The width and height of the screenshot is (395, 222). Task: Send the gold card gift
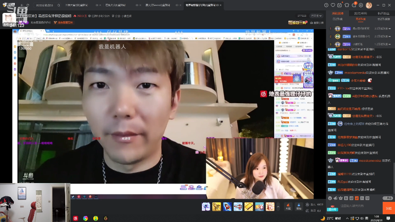pos(249,207)
